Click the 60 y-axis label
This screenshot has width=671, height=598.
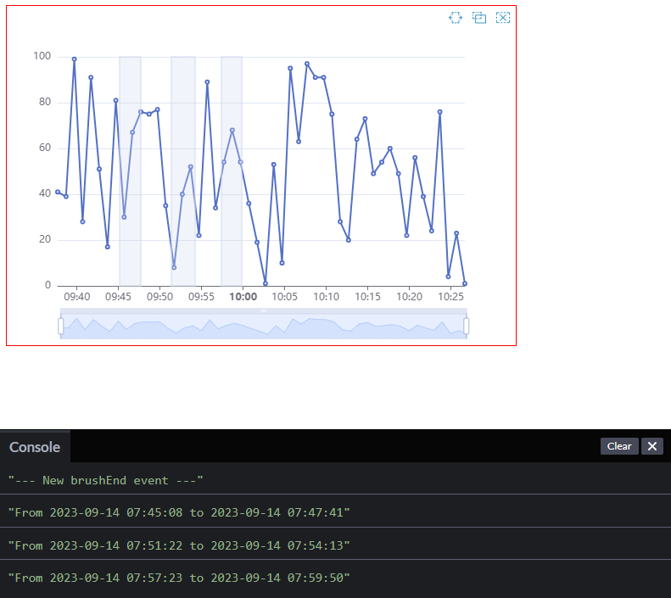click(45, 148)
